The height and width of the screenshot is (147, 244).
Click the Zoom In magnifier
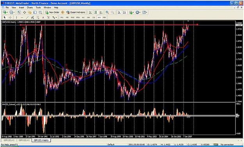(107, 12)
